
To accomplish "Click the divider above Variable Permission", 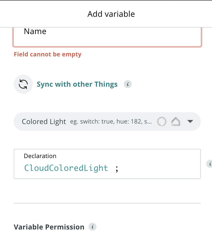I will (x=107, y=203).
